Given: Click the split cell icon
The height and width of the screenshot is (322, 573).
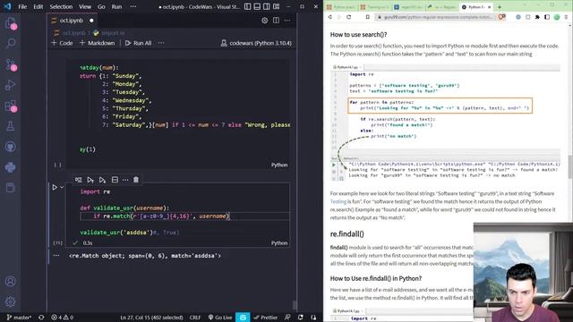Looking at the screenshot, I should [x=115, y=180].
